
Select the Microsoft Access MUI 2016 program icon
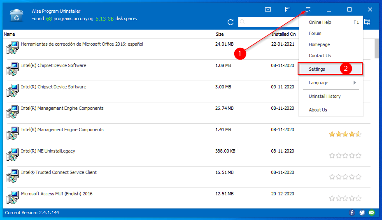[12, 197]
